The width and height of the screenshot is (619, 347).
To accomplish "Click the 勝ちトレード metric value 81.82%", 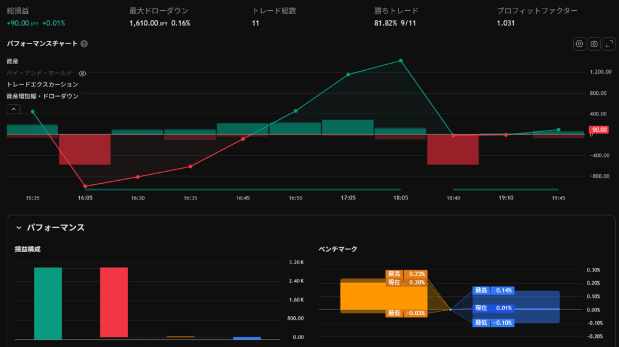I will click(x=386, y=24).
